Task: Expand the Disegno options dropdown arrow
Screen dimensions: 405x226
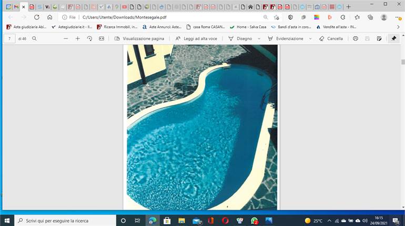Action: [259, 39]
